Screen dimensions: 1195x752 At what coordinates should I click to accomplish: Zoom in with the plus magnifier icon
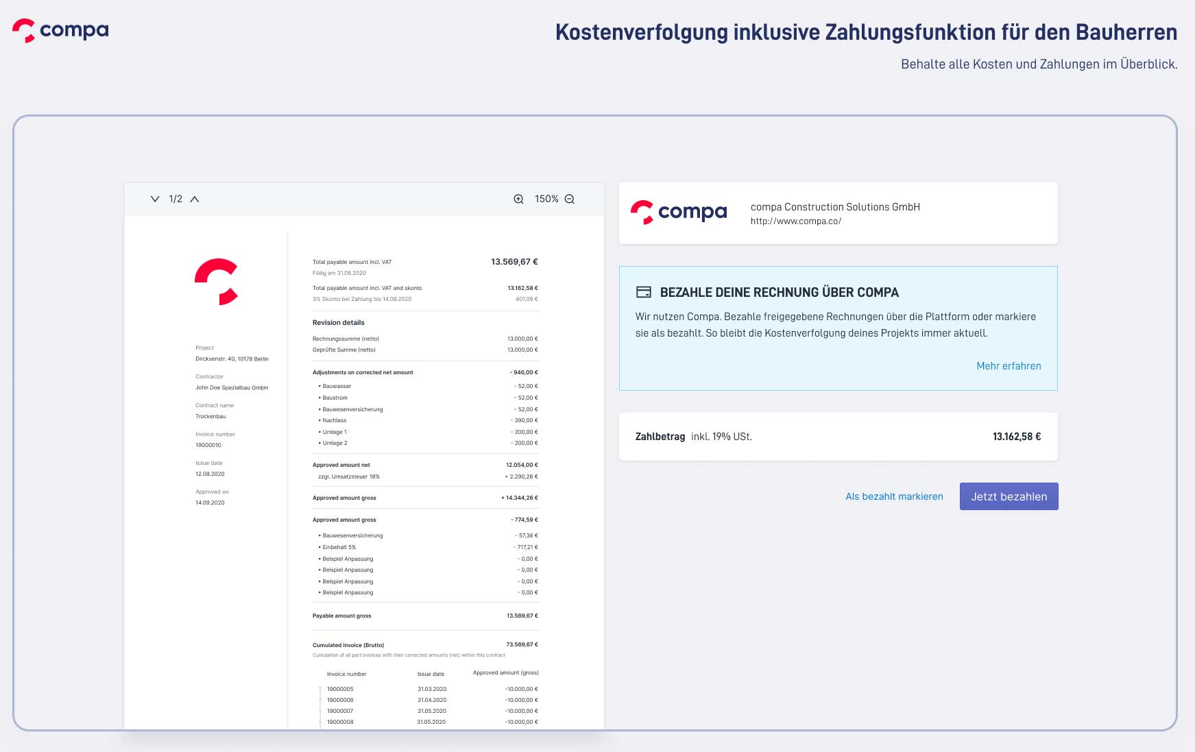tap(519, 199)
